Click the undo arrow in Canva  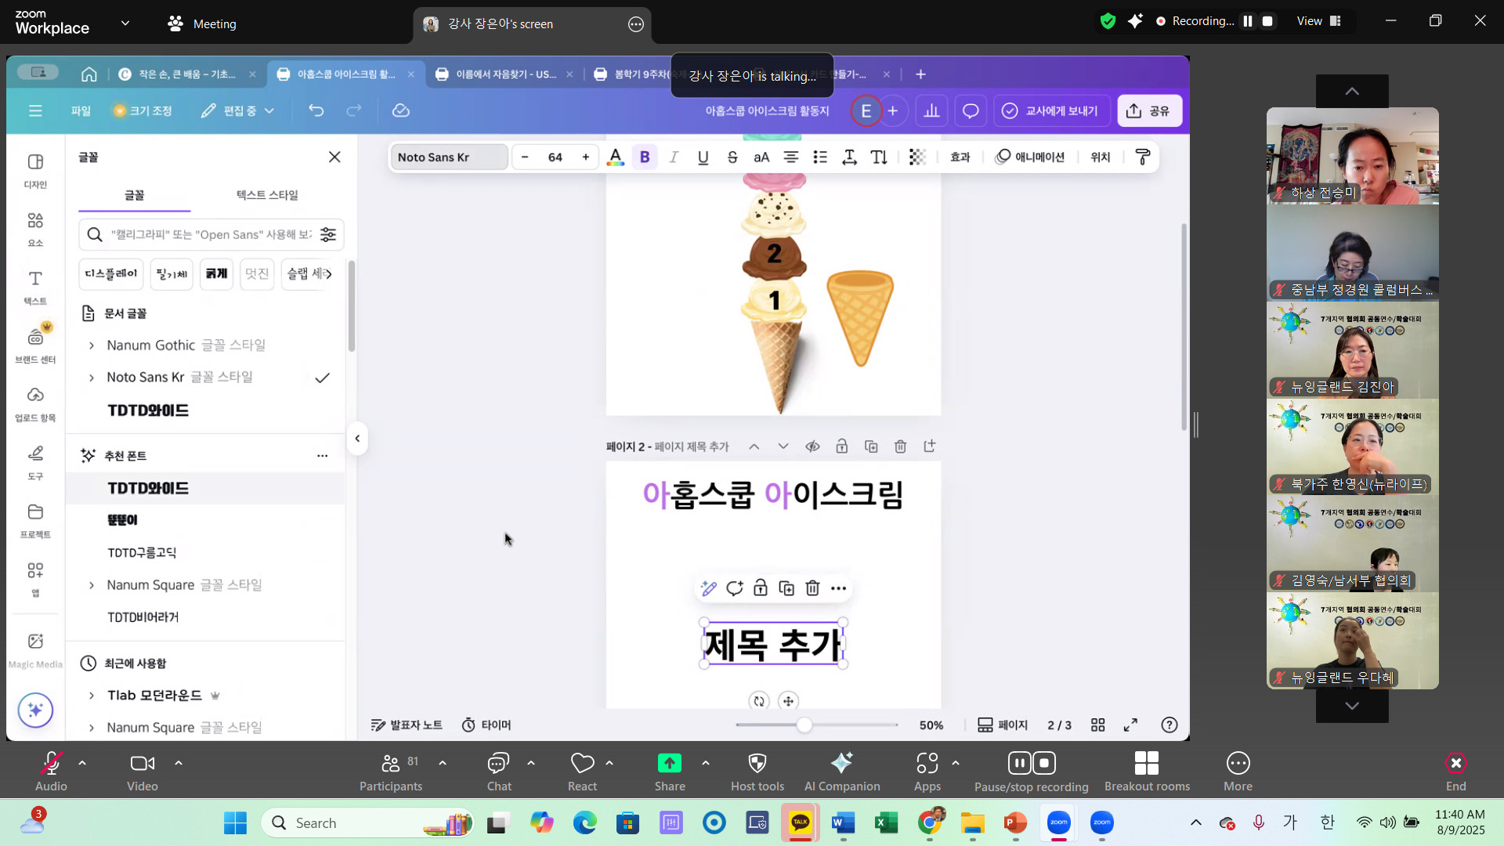(x=316, y=110)
